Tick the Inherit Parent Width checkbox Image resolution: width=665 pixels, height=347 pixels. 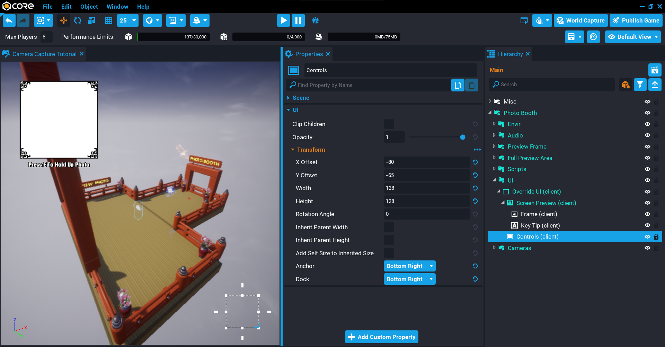(389, 227)
